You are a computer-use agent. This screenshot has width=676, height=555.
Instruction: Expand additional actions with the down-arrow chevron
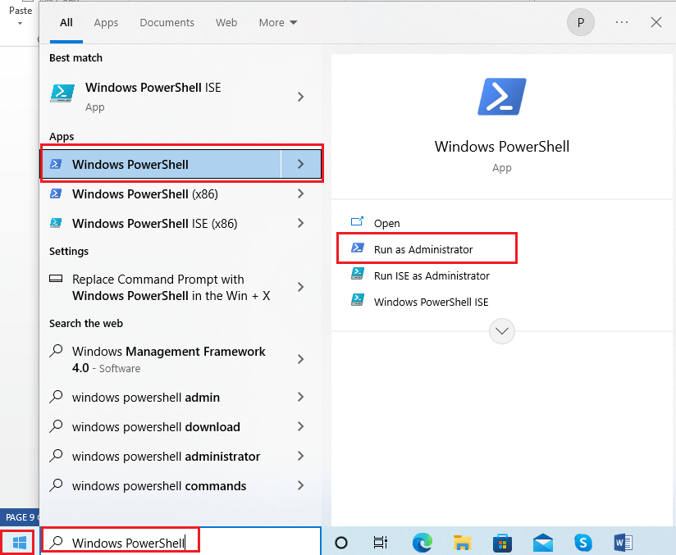(x=501, y=331)
